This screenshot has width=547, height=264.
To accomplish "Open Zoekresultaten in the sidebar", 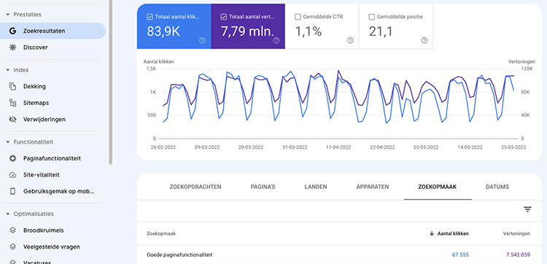I will point(53,31).
